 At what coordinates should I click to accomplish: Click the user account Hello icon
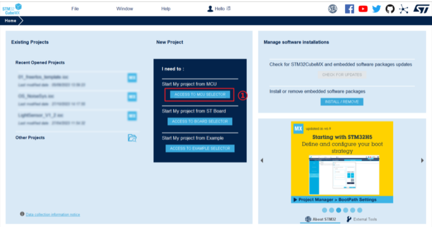click(x=210, y=9)
